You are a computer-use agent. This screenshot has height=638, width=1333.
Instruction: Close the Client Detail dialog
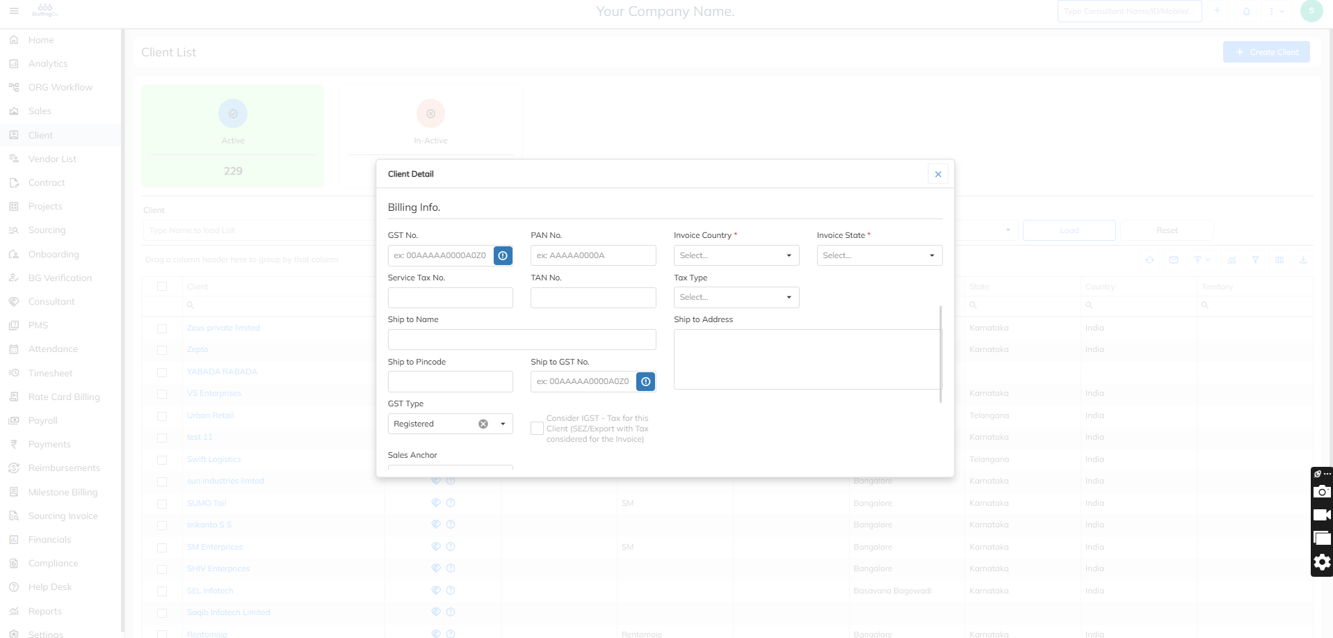pos(938,174)
